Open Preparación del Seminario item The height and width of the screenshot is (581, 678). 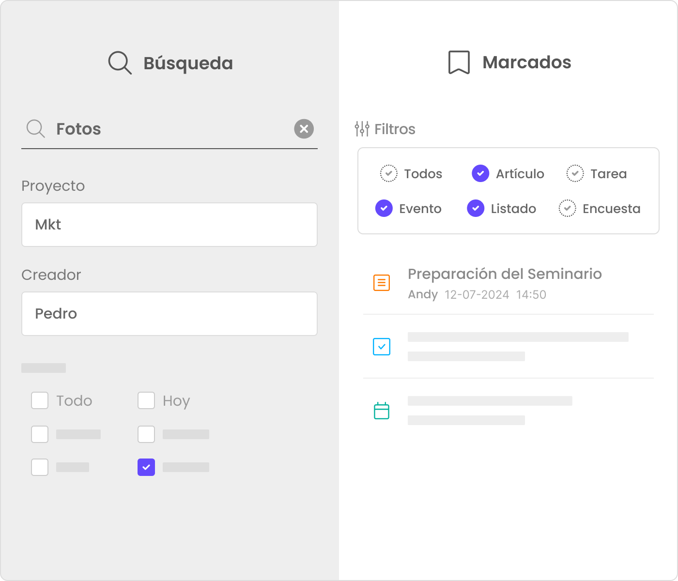(505, 274)
